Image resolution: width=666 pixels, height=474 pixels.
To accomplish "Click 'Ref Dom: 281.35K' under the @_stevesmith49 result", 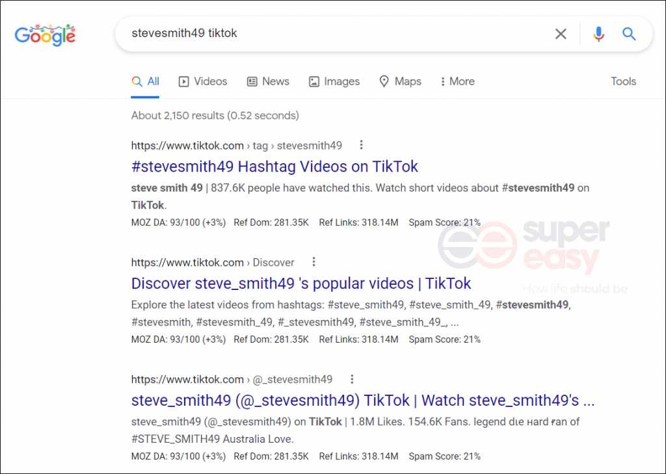I will 271,456.
